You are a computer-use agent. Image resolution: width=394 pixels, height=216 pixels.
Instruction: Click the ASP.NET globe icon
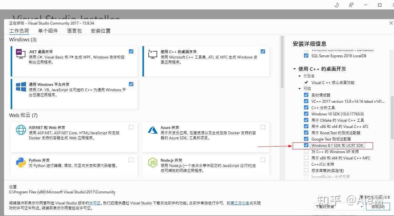coord(21,130)
